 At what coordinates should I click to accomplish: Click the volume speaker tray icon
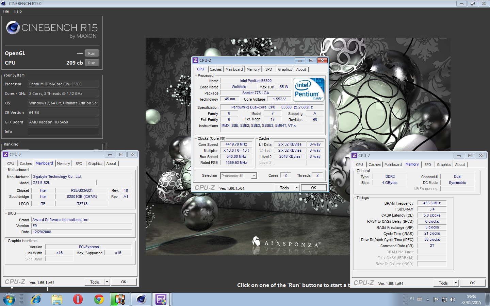452,300
